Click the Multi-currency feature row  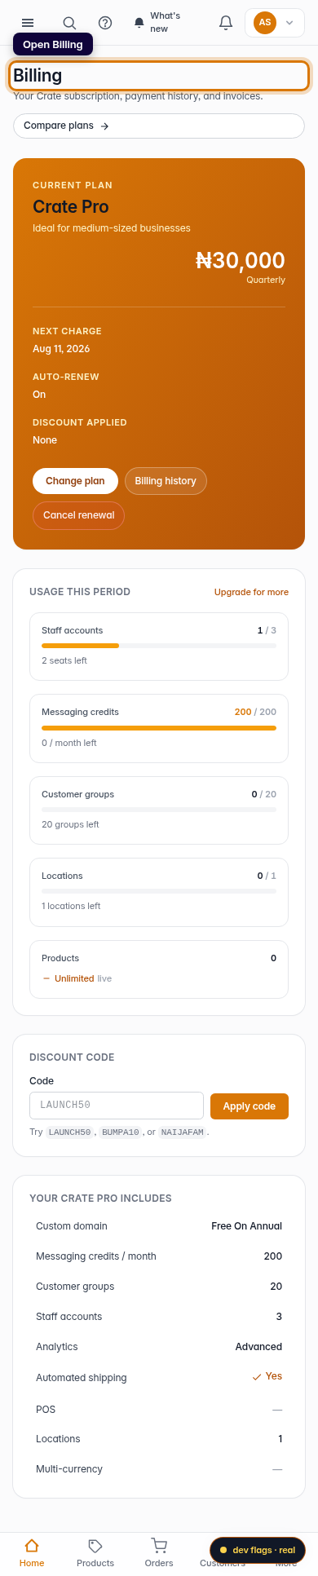[159, 1469]
